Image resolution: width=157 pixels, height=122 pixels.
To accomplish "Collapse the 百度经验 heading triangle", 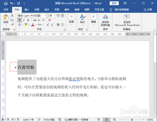I will tap(15, 67).
